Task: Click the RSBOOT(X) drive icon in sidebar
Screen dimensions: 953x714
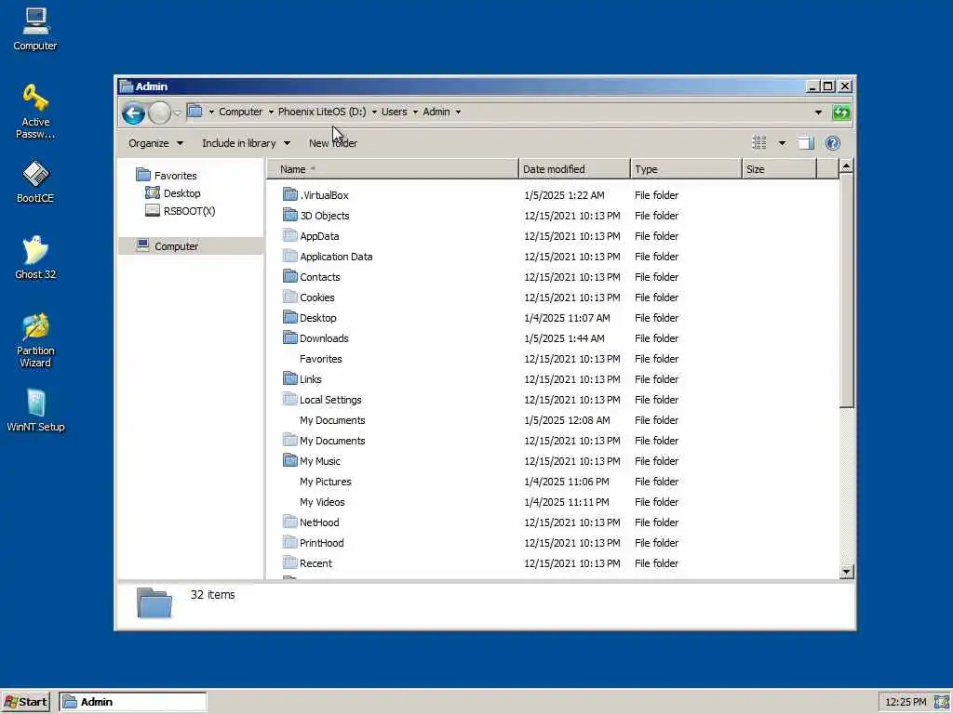Action: (153, 211)
